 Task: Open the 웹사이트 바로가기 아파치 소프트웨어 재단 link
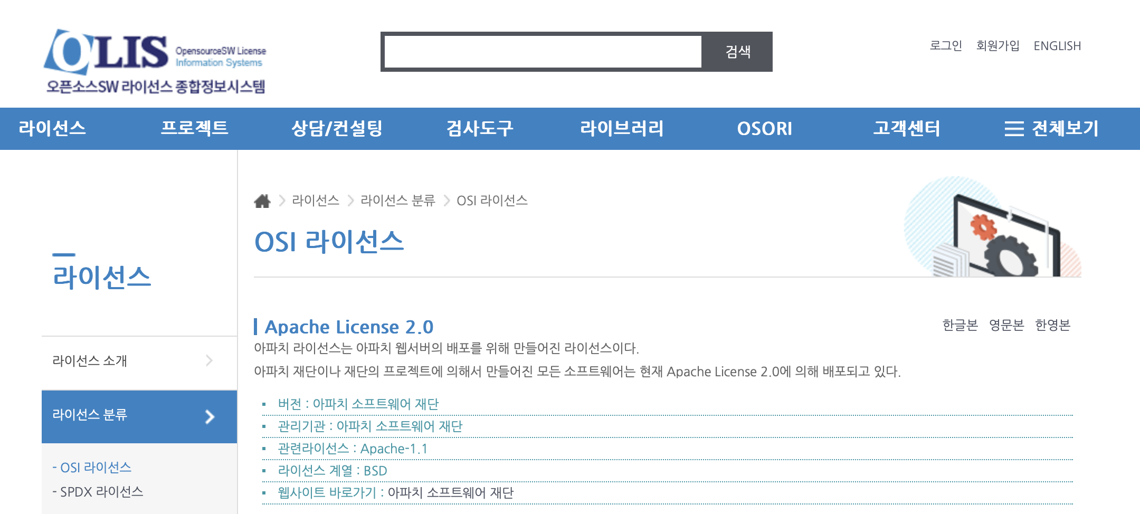pos(450,493)
